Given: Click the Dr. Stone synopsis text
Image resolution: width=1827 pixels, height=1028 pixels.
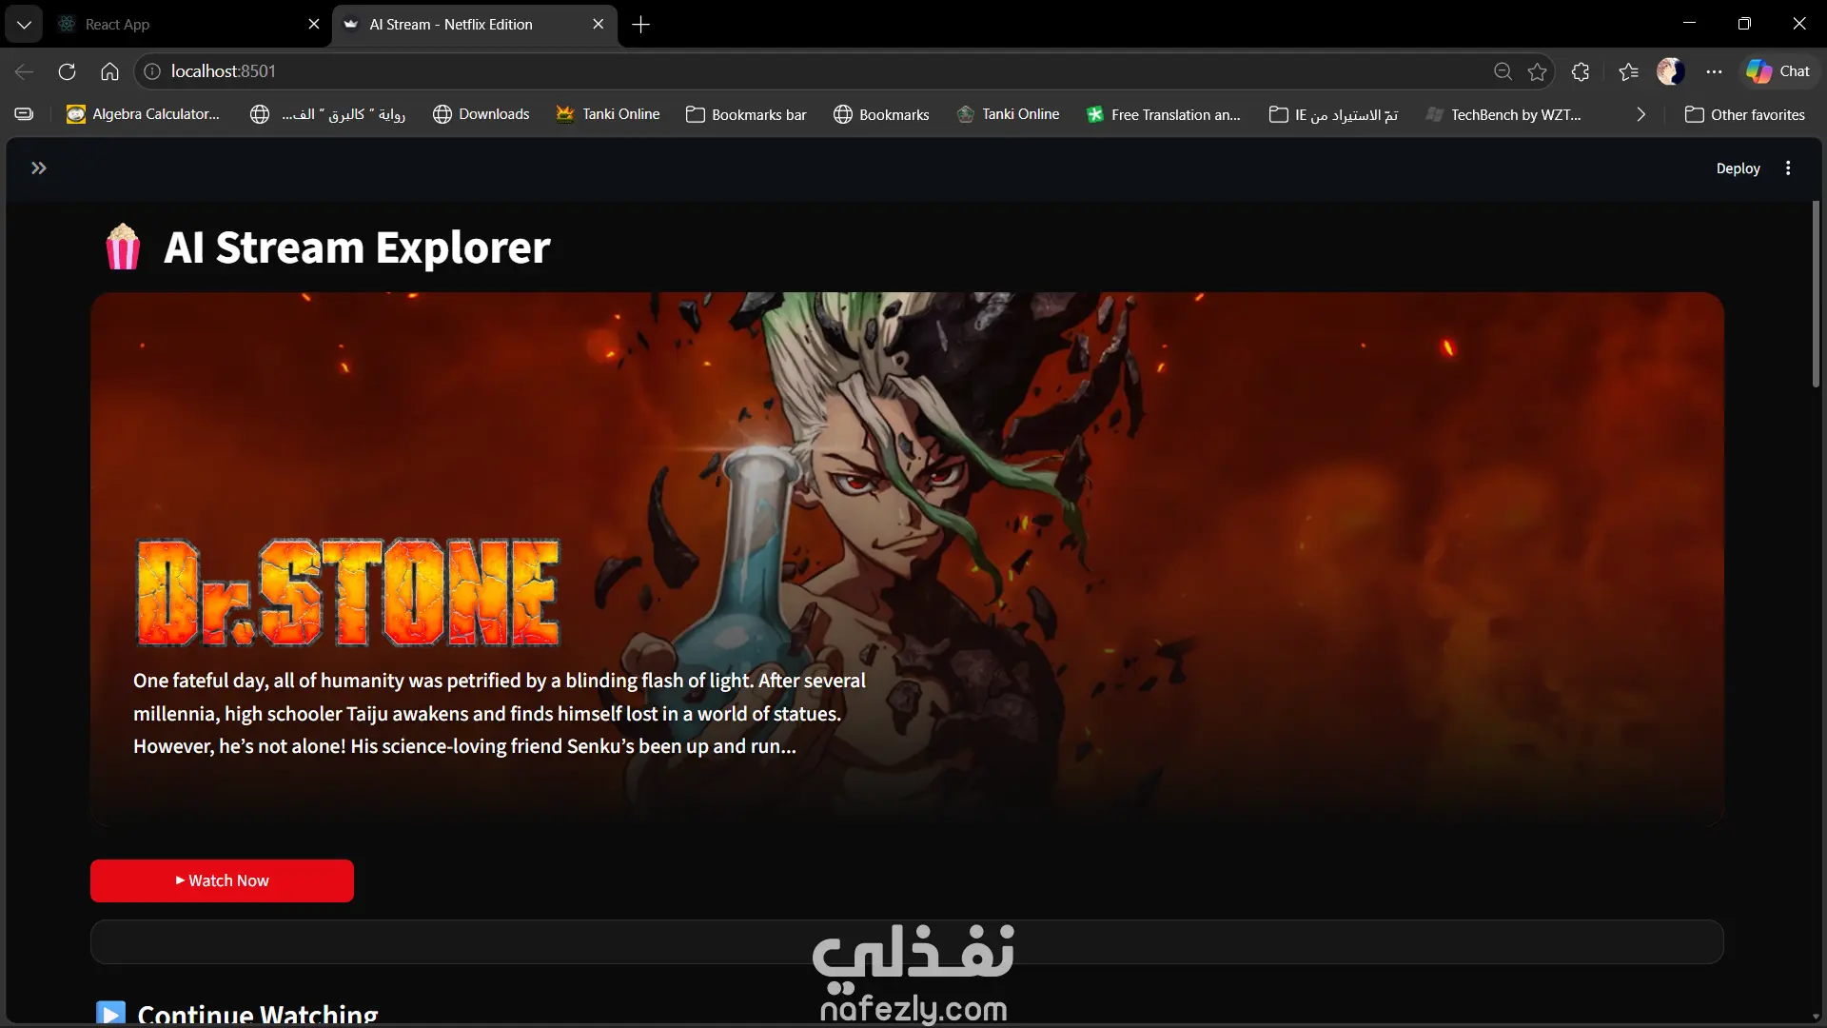Looking at the screenshot, I should (x=500, y=713).
